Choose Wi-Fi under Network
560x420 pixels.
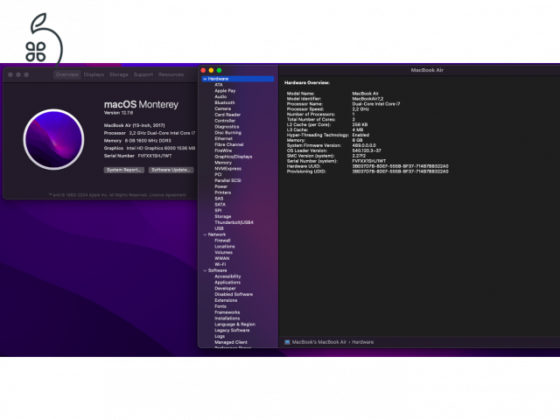(220, 264)
